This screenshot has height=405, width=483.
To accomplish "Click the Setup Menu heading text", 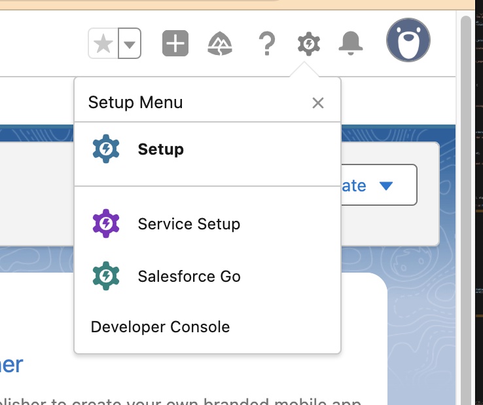I will [x=135, y=103].
